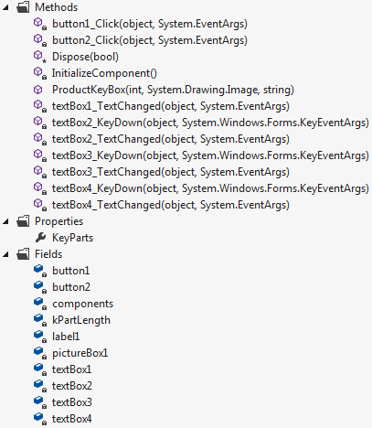Click the Fields folder icon
Viewport: 372px width, 428px height.
[x=23, y=253]
